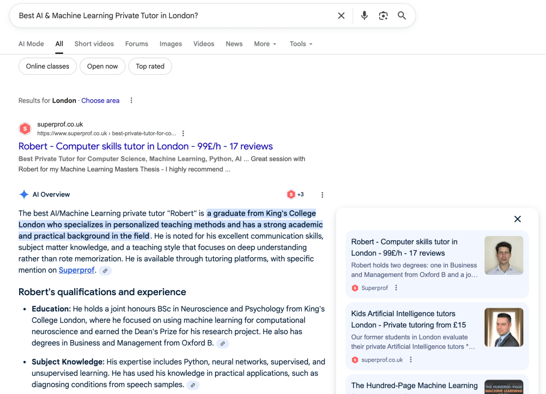Open three-dot menu next to superprof.co.uk URL
The width and height of the screenshot is (546, 394).
(183, 133)
